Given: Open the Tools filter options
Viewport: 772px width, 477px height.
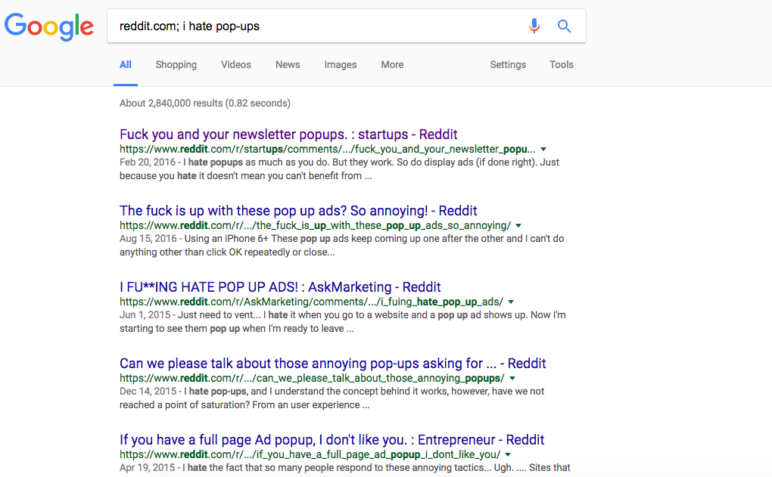Looking at the screenshot, I should pos(562,65).
